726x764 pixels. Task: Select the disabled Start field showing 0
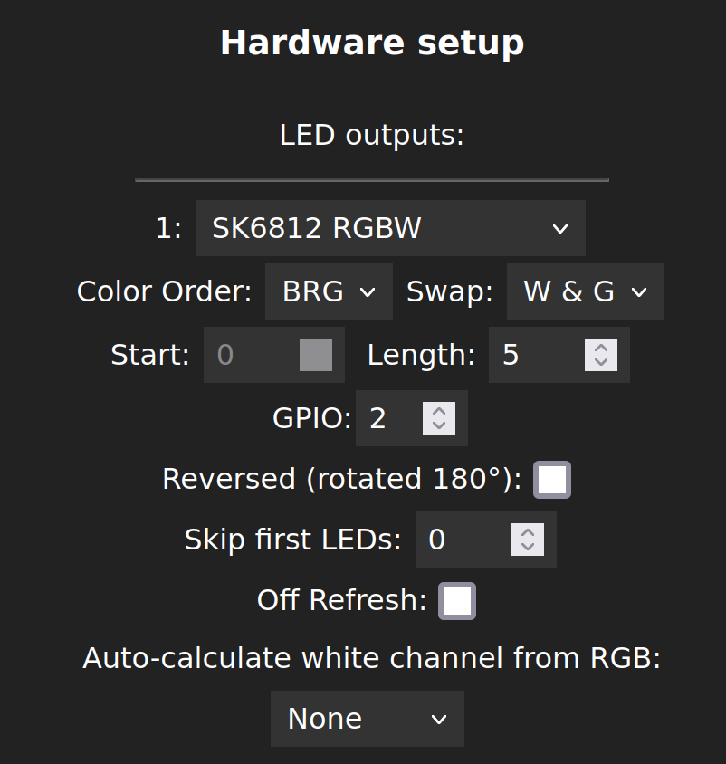click(x=244, y=355)
